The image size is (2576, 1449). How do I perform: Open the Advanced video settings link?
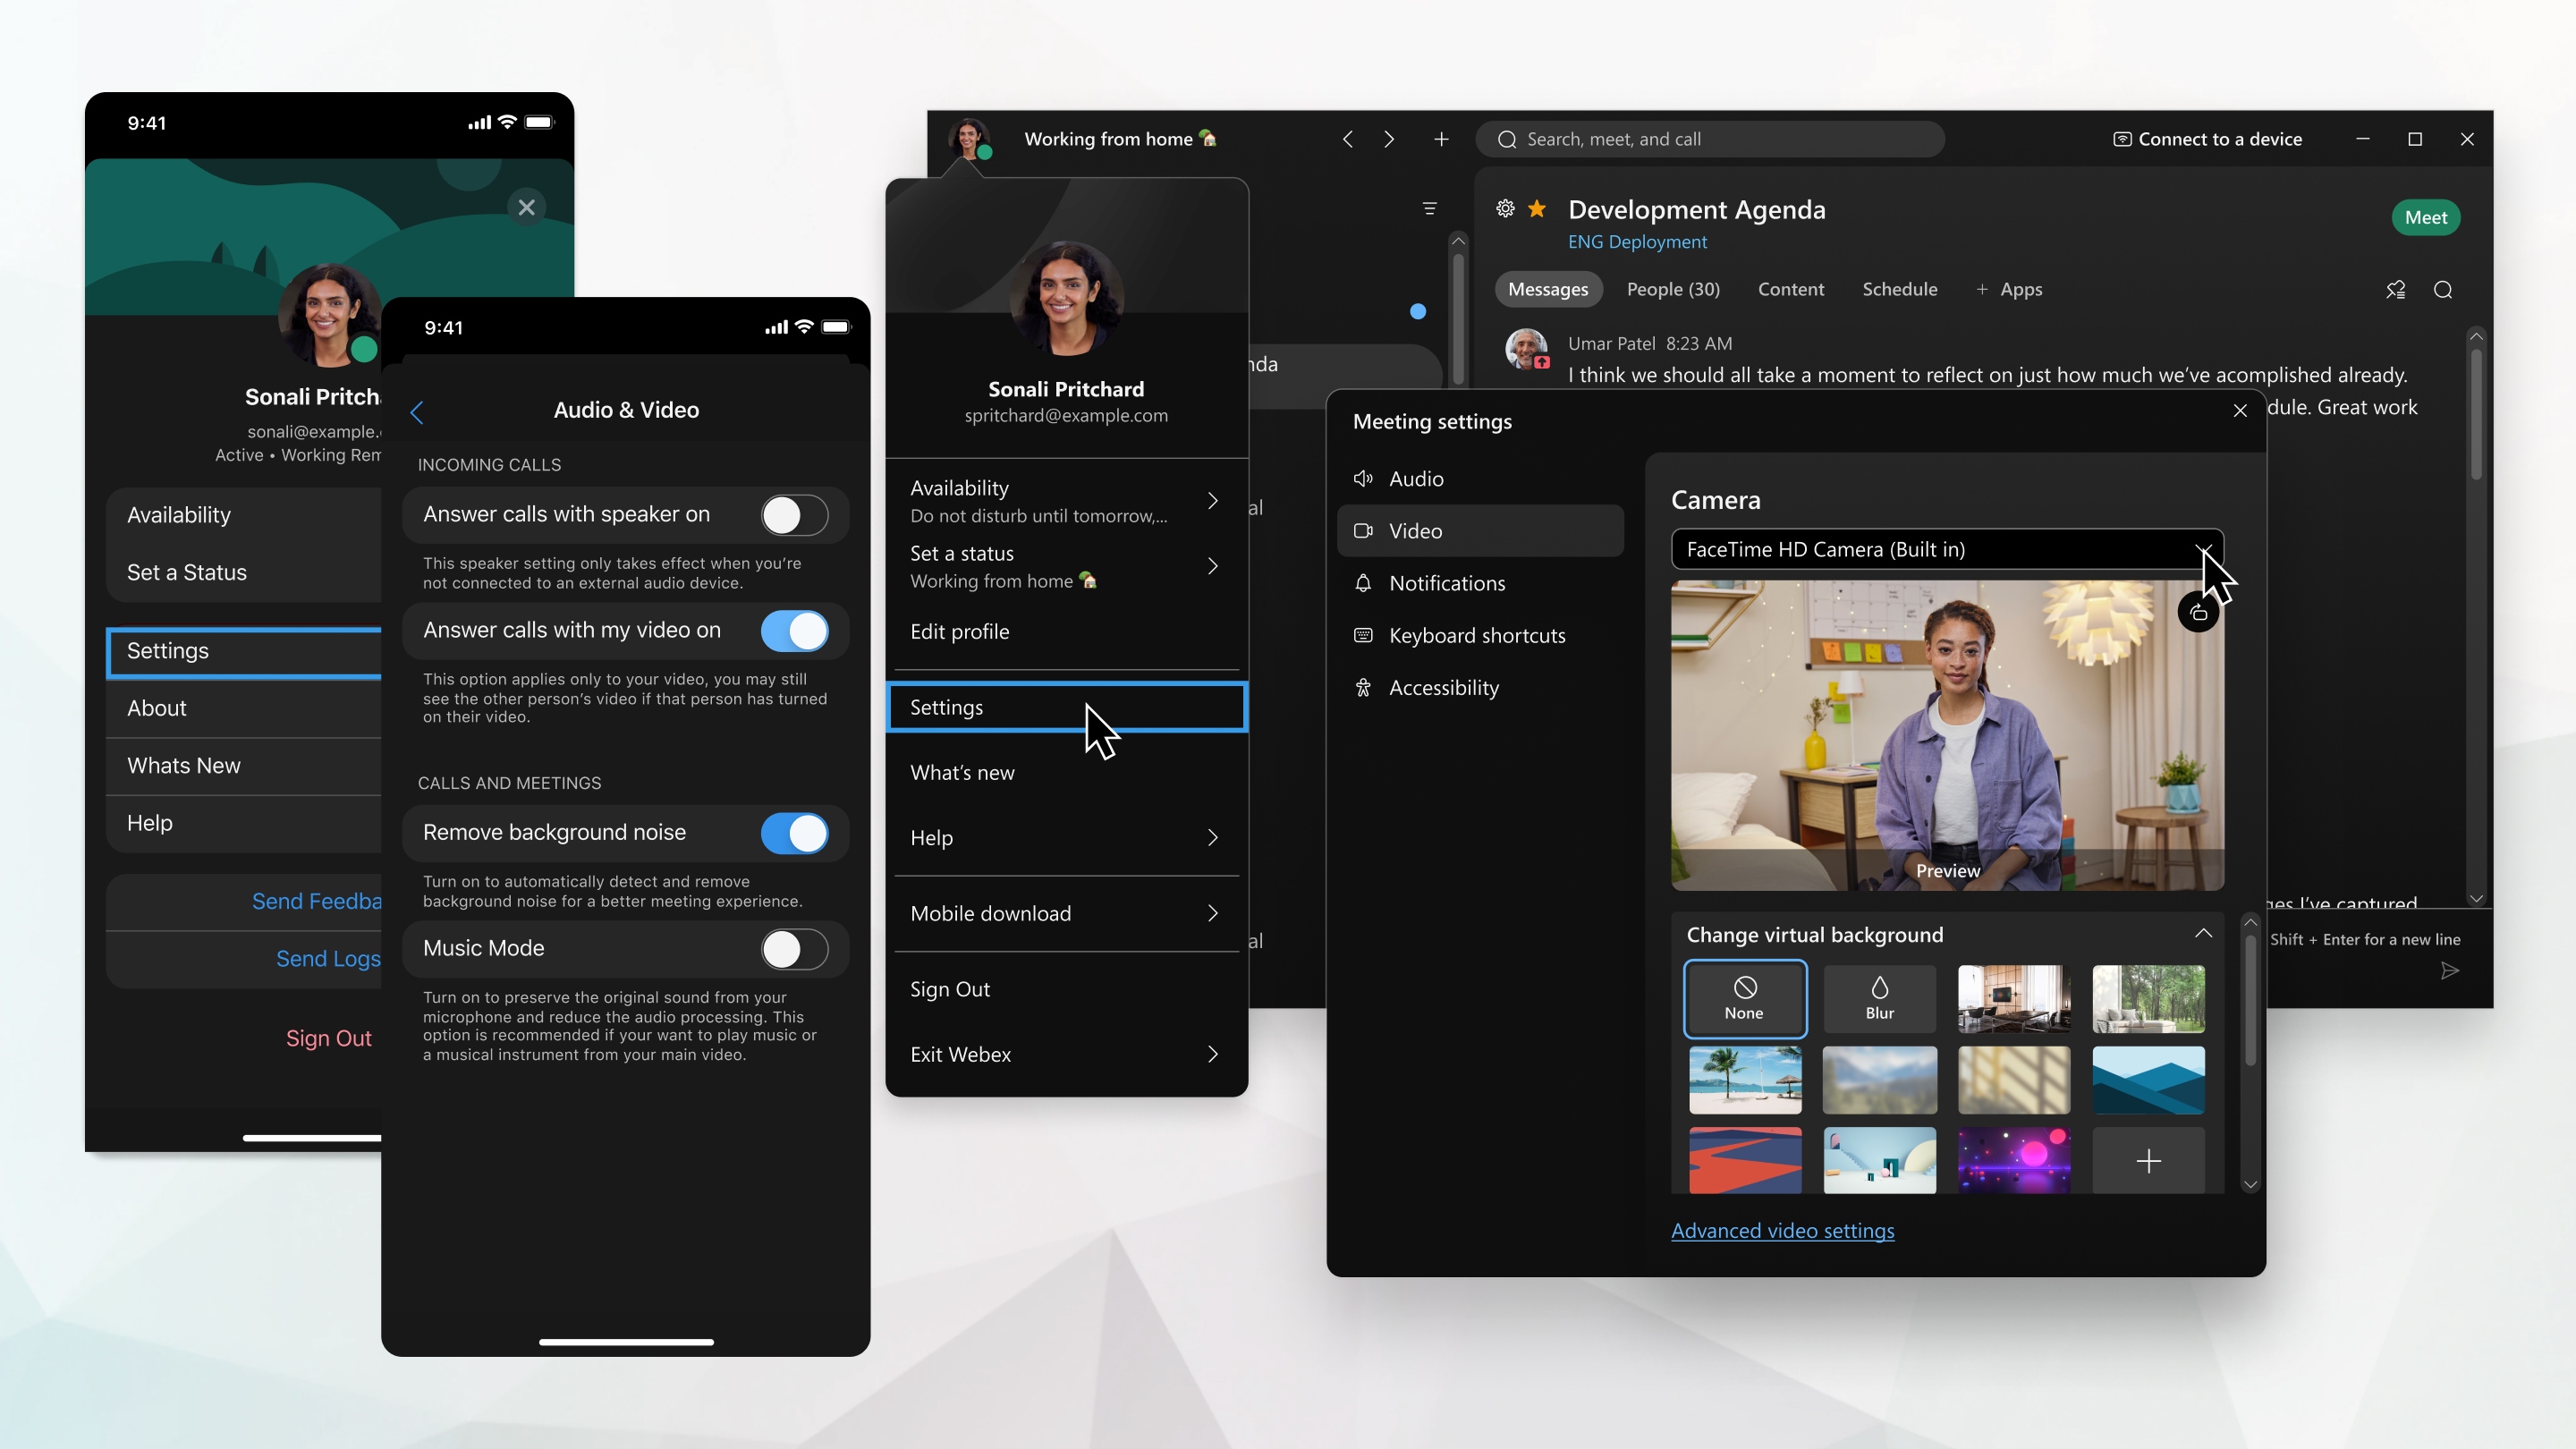[x=1782, y=1231]
